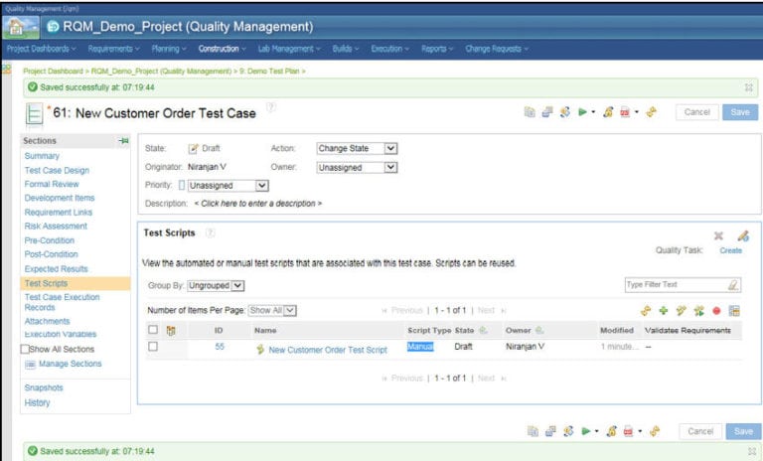Click the gray X icon in Test Scripts
763x461 pixels.
click(x=718, y=235)
